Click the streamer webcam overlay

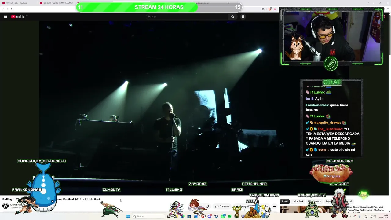(331, 37)
